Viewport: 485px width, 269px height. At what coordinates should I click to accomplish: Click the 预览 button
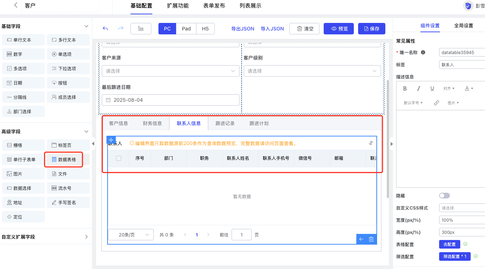click(339, 29)
